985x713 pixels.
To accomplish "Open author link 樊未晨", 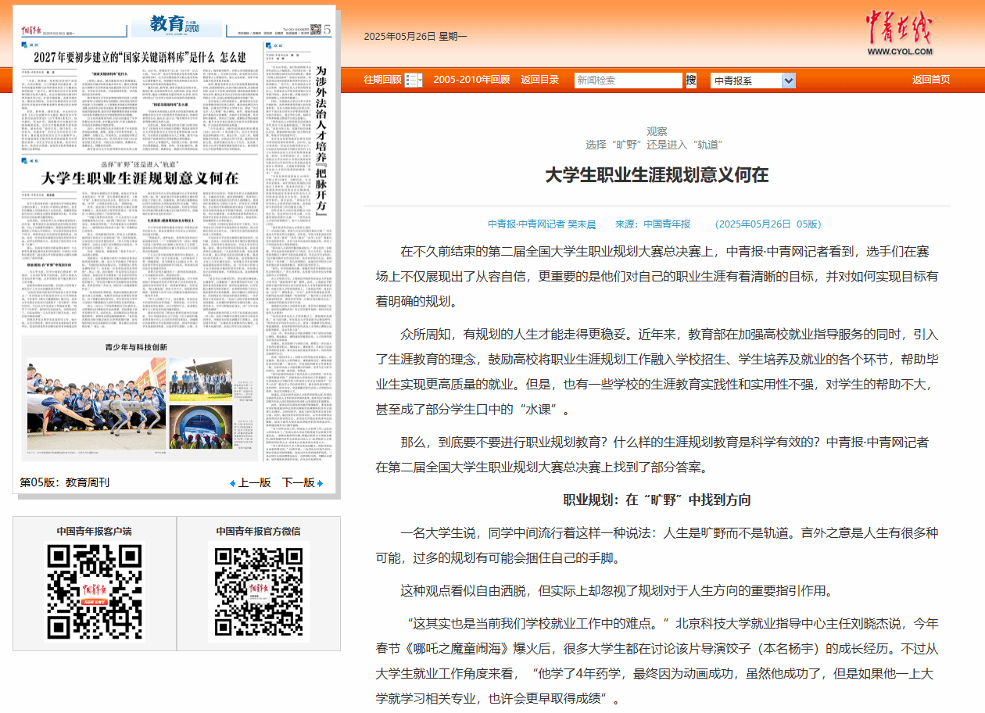I will [582, 224].
